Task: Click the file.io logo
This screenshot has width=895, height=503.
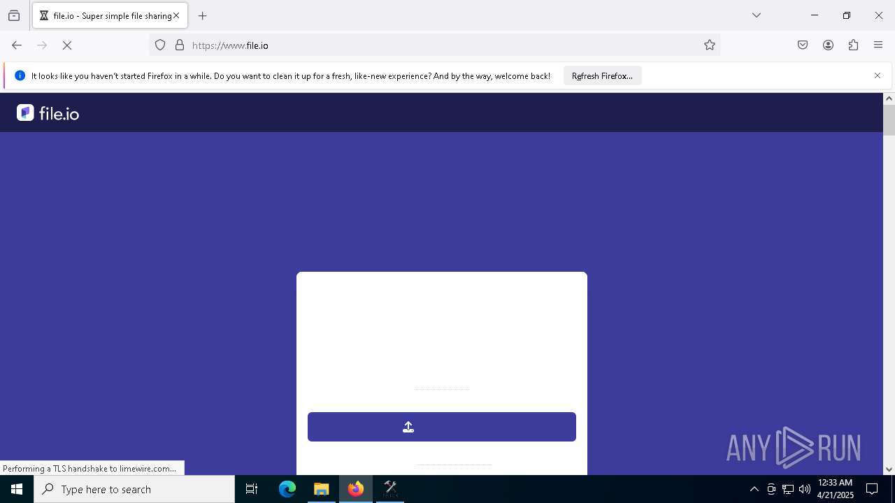Action: click(x=48, y=113)
